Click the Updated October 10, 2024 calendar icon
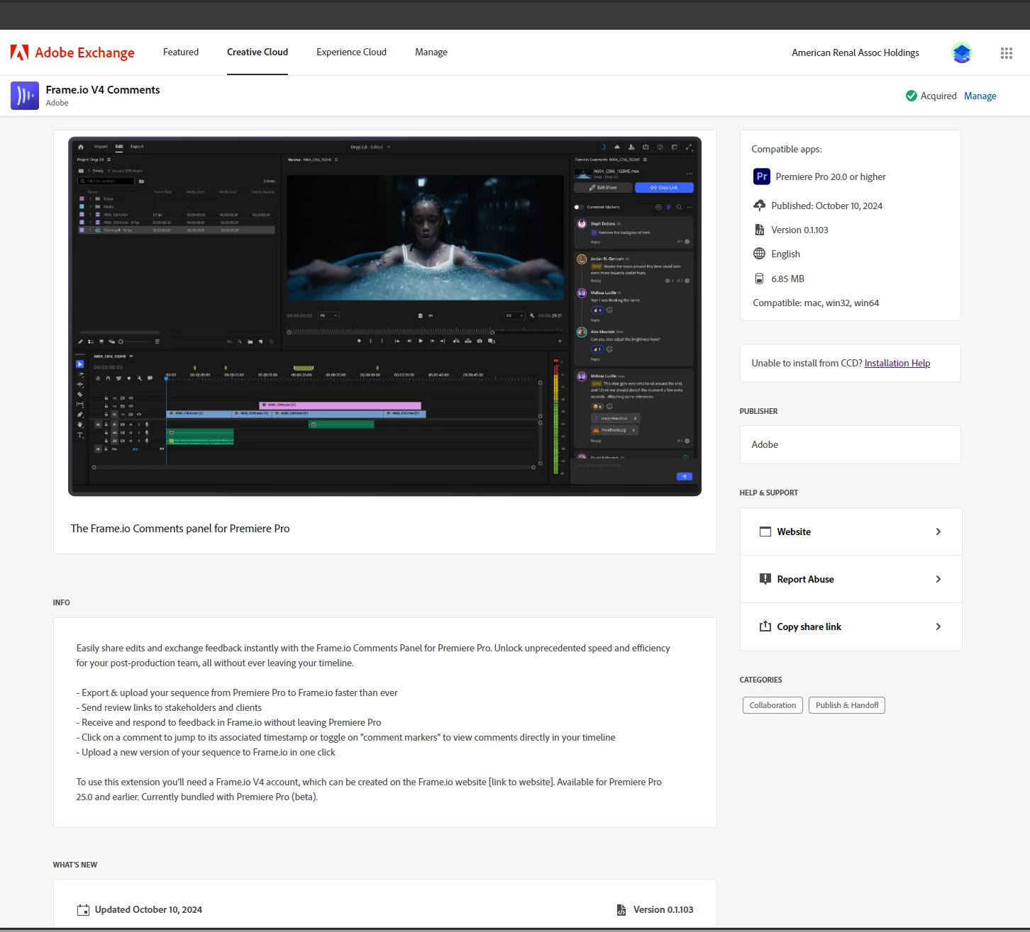 tap(83, 910)
